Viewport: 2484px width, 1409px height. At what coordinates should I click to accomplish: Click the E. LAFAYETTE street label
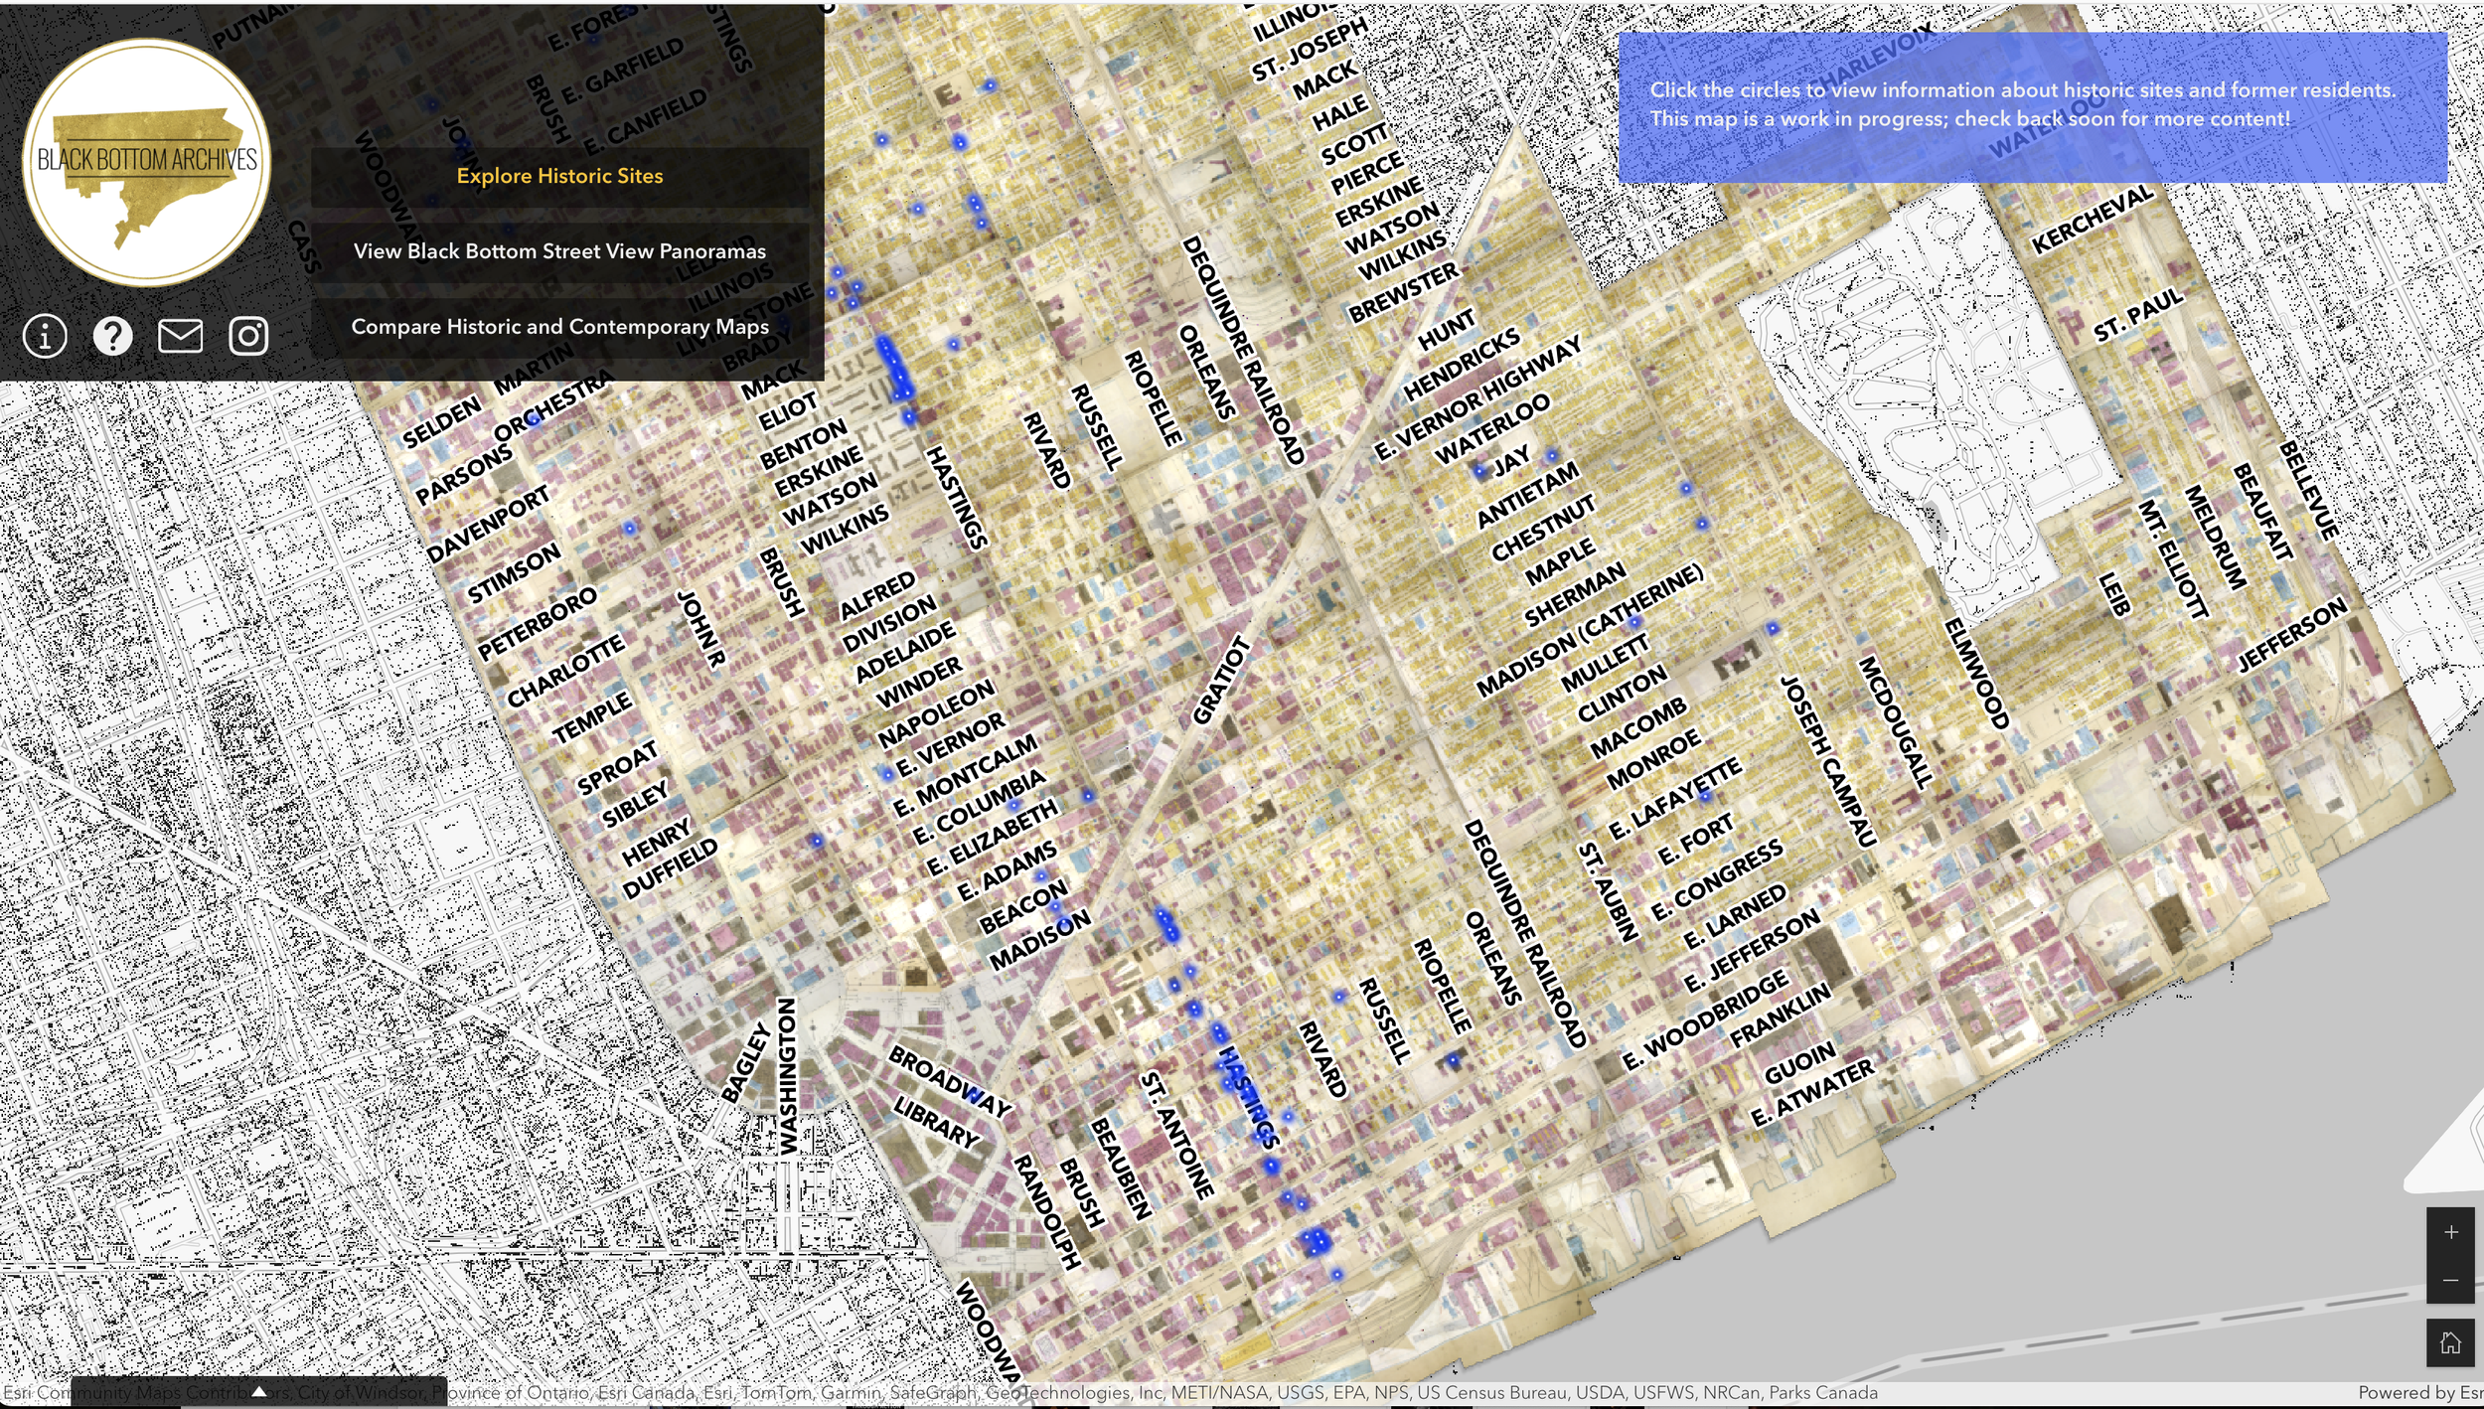1674,799
